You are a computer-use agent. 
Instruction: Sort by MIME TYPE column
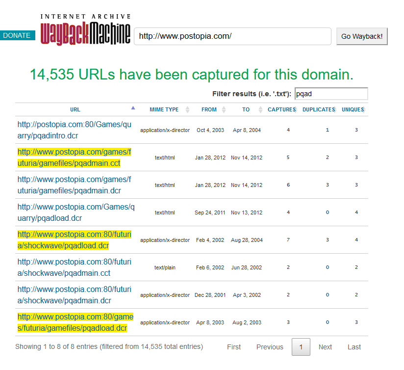tap(164, 109)
